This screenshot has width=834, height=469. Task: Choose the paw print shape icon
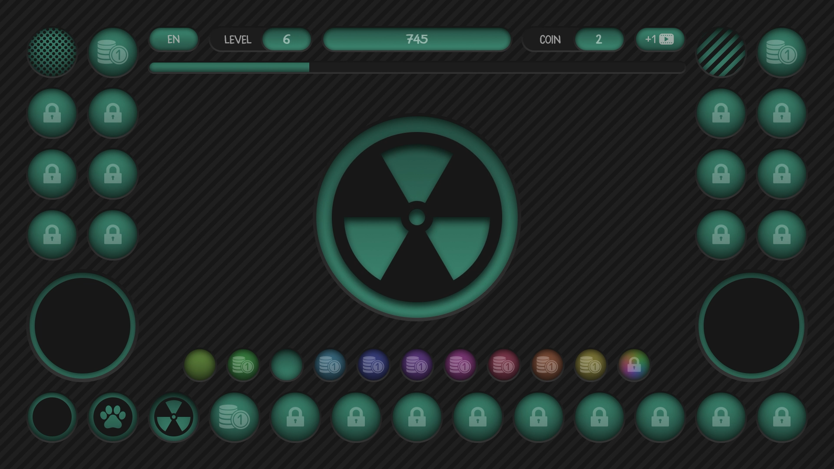pos(113,417)
